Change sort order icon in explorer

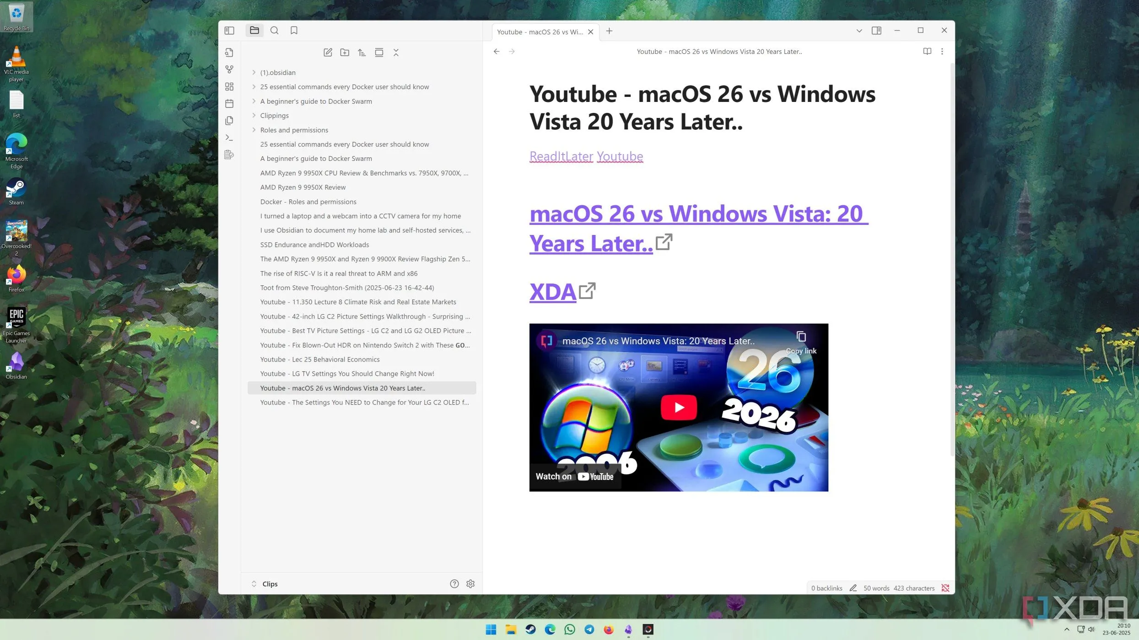pyautogui.click(x=362, y=53)
